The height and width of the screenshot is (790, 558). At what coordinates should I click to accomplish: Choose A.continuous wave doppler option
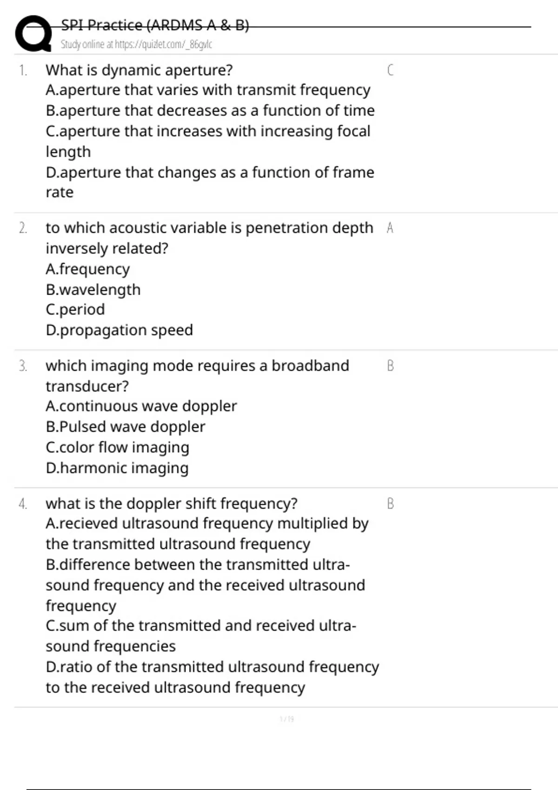coord(141,406)
